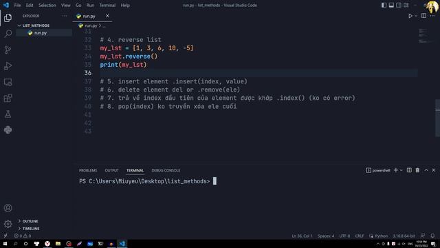Viewport: 440px width, 248px height.
Task: Open the Remote Explorer view
Action: [8, 82]
